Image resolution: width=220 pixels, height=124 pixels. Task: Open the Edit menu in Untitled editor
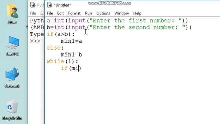tap(60, 13)
